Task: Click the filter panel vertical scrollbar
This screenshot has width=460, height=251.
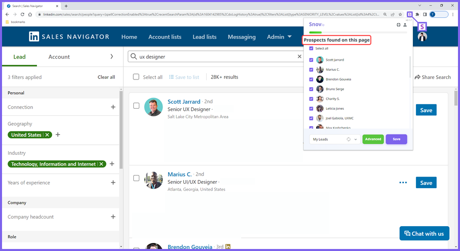Action: click(121, 129)
